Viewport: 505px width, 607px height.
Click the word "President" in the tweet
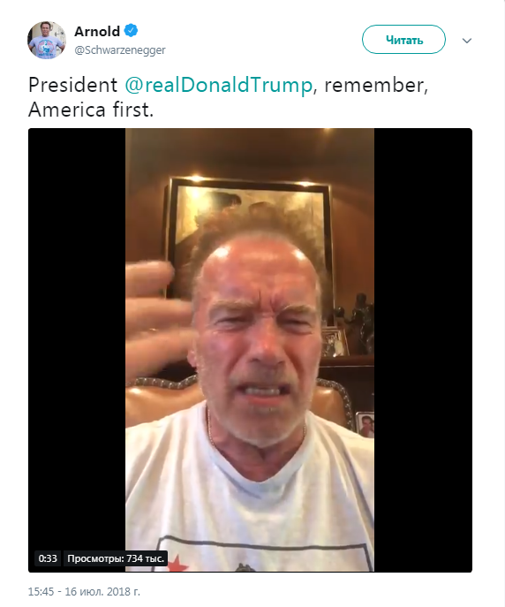tap(72, 85)
